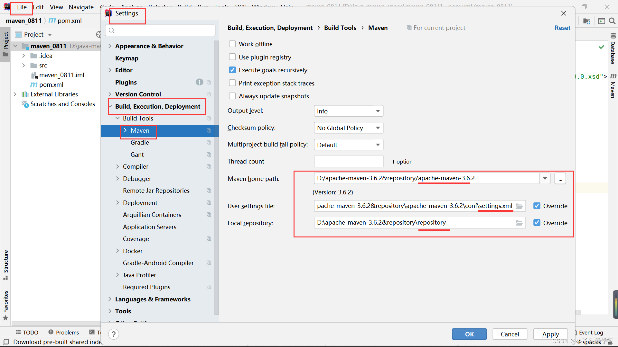This screenshot has width=618, height=347.
Task: Select Remote Jar Repositories
Action: click(x=156, y=191)
